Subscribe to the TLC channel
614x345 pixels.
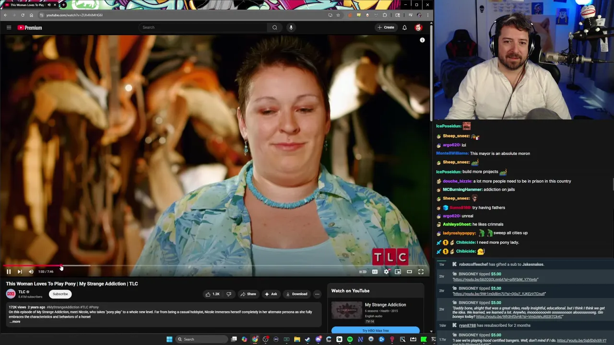click(x=60, y=294)
